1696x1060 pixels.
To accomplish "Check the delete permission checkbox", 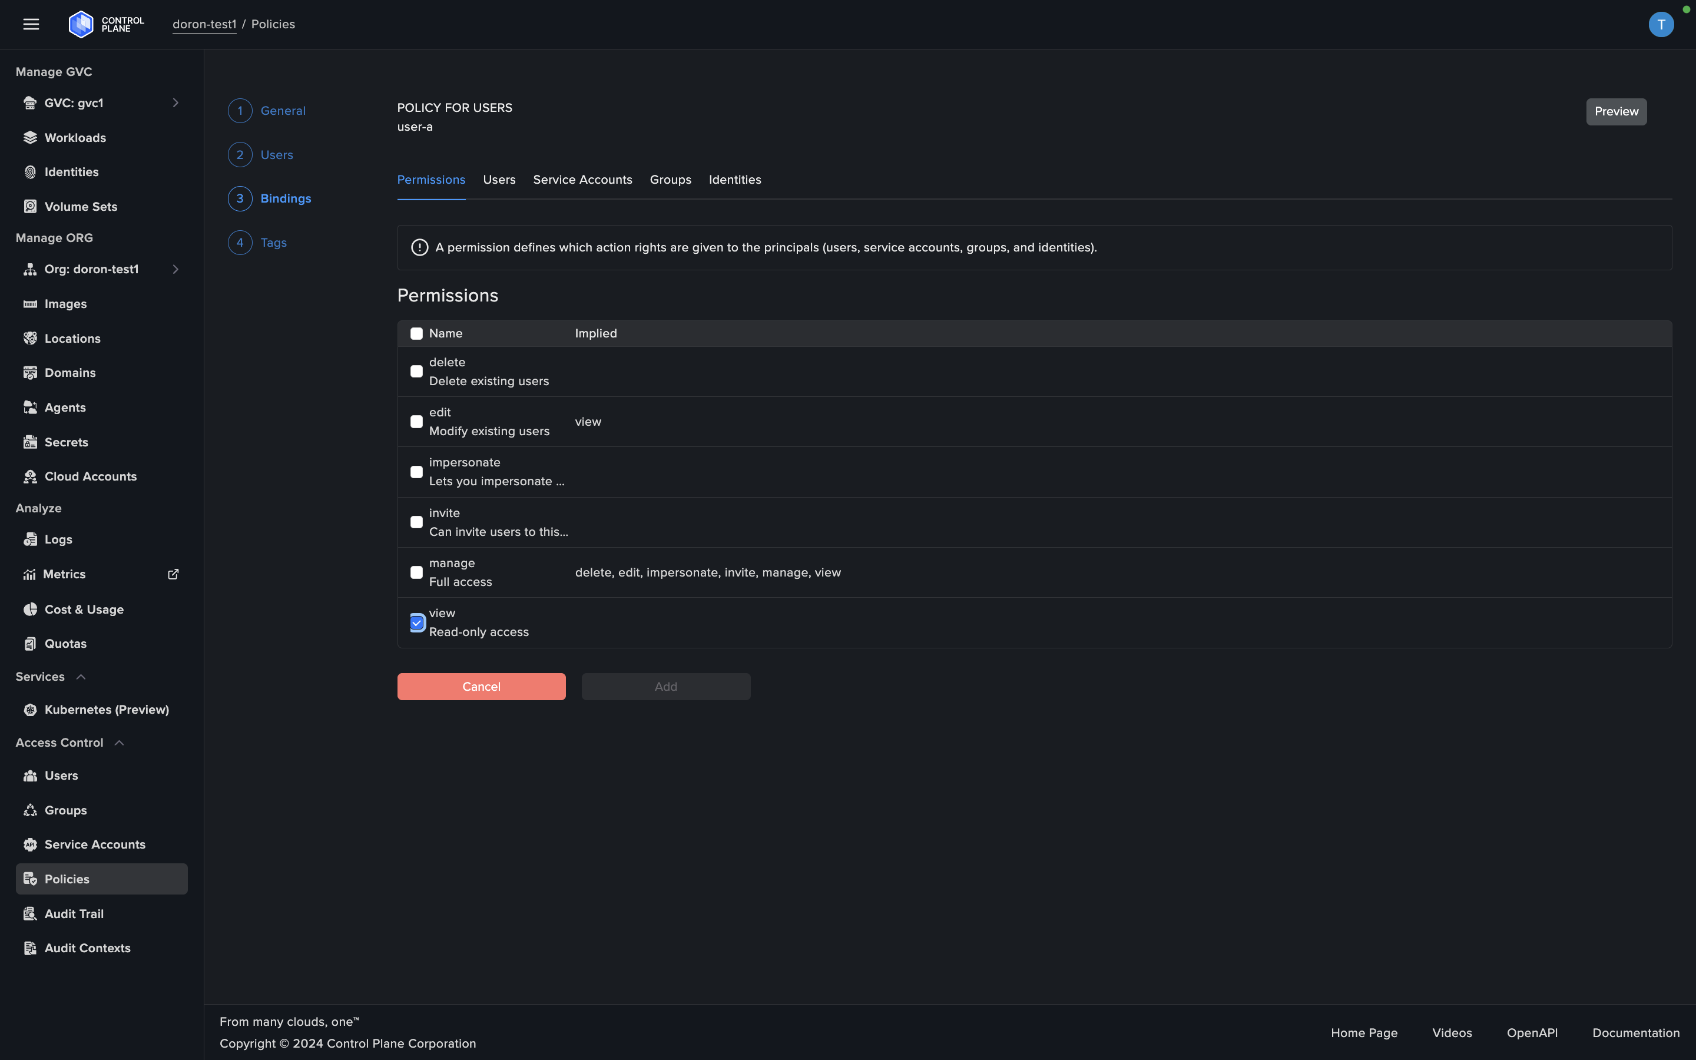I will (x=417, y=371).
